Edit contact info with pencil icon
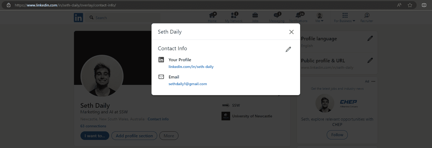 [288, 49]
